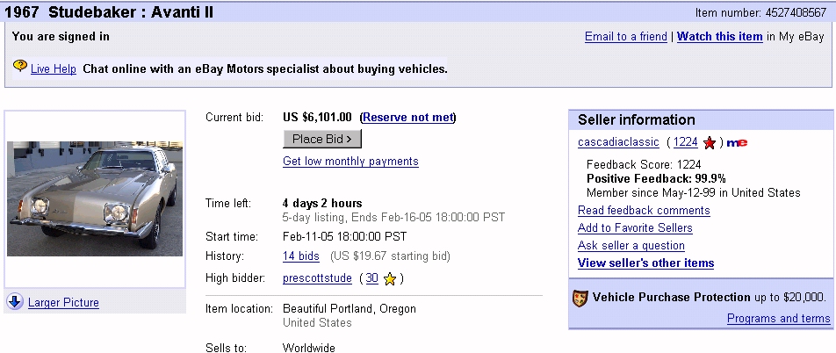Screen dimensions: 836x353
Task: Open the Avanti II car thumbnail
Action: [94, 198]
